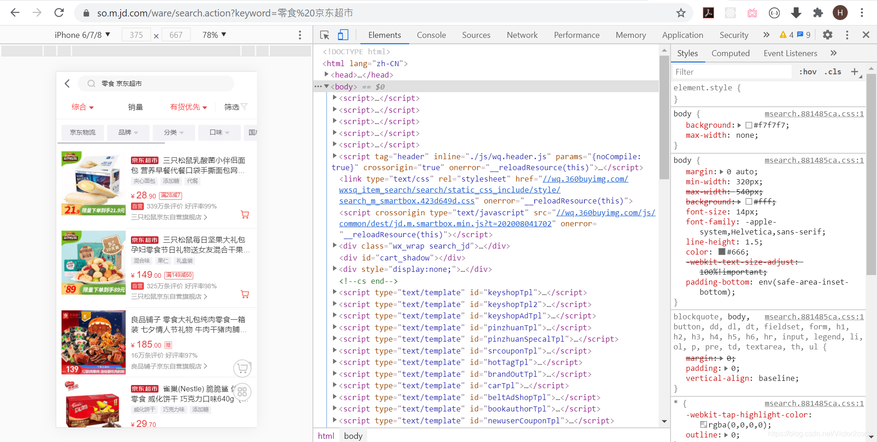Open the Computed styles tab

pyautogui.click(x=730, y=53)
